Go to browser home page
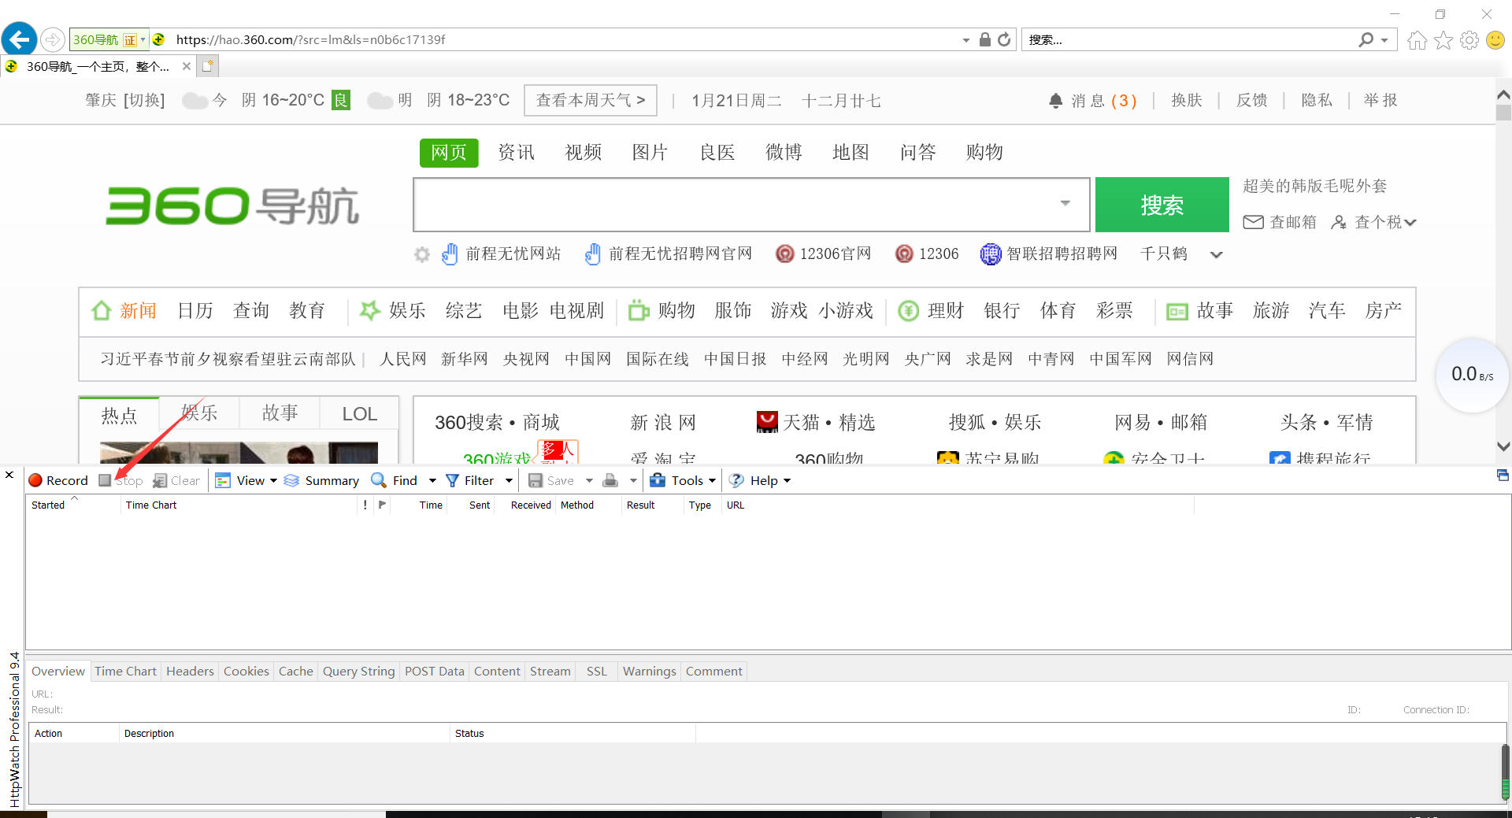The width and height of the screenshot is (1512, 818). (x=1416, y=39)
